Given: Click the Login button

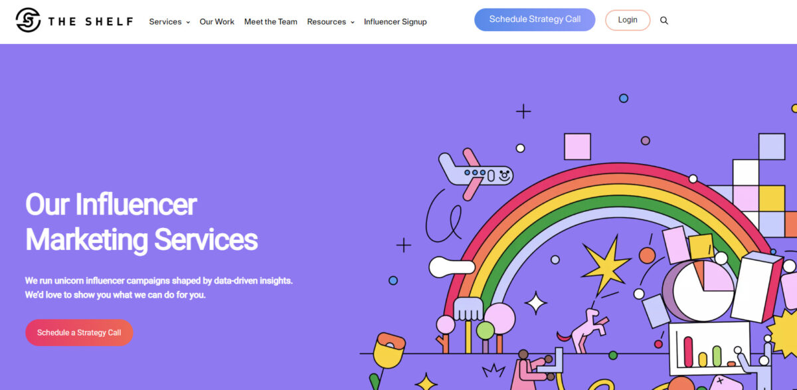Looking at the screenshot, I should (628, 20).
